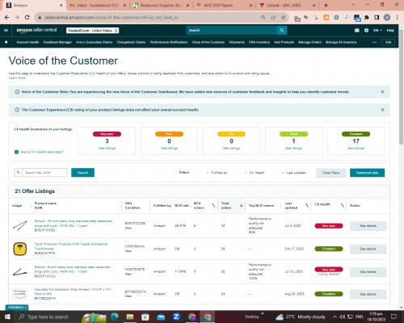This screenshot has height=323, width=404.
Task: Open How is CX Health calculated?
Action: 42,152
